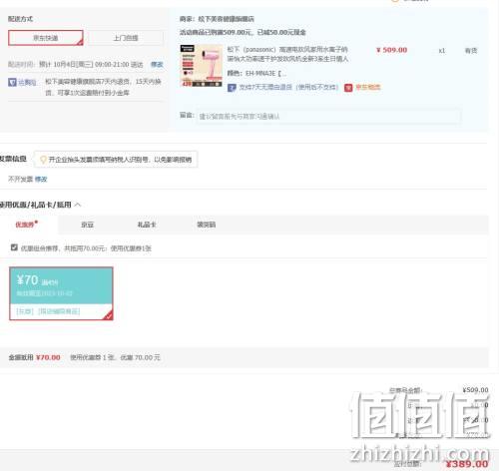Screen dimensions: 499x471
Task: Uncheck the recommended coupon combination checkbox
Action: pyautogui.click(x=14, y=247)
